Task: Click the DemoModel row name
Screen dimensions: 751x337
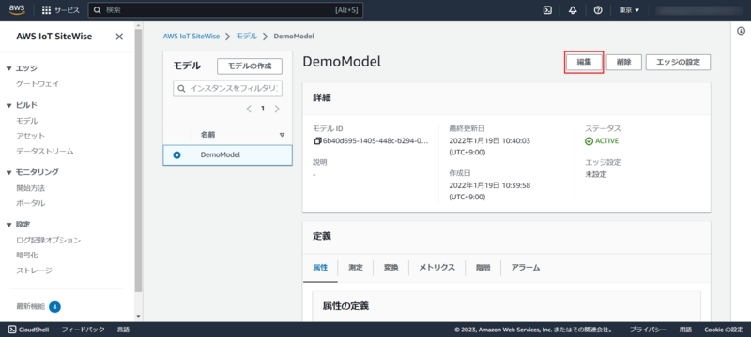Action: (221, 154)
